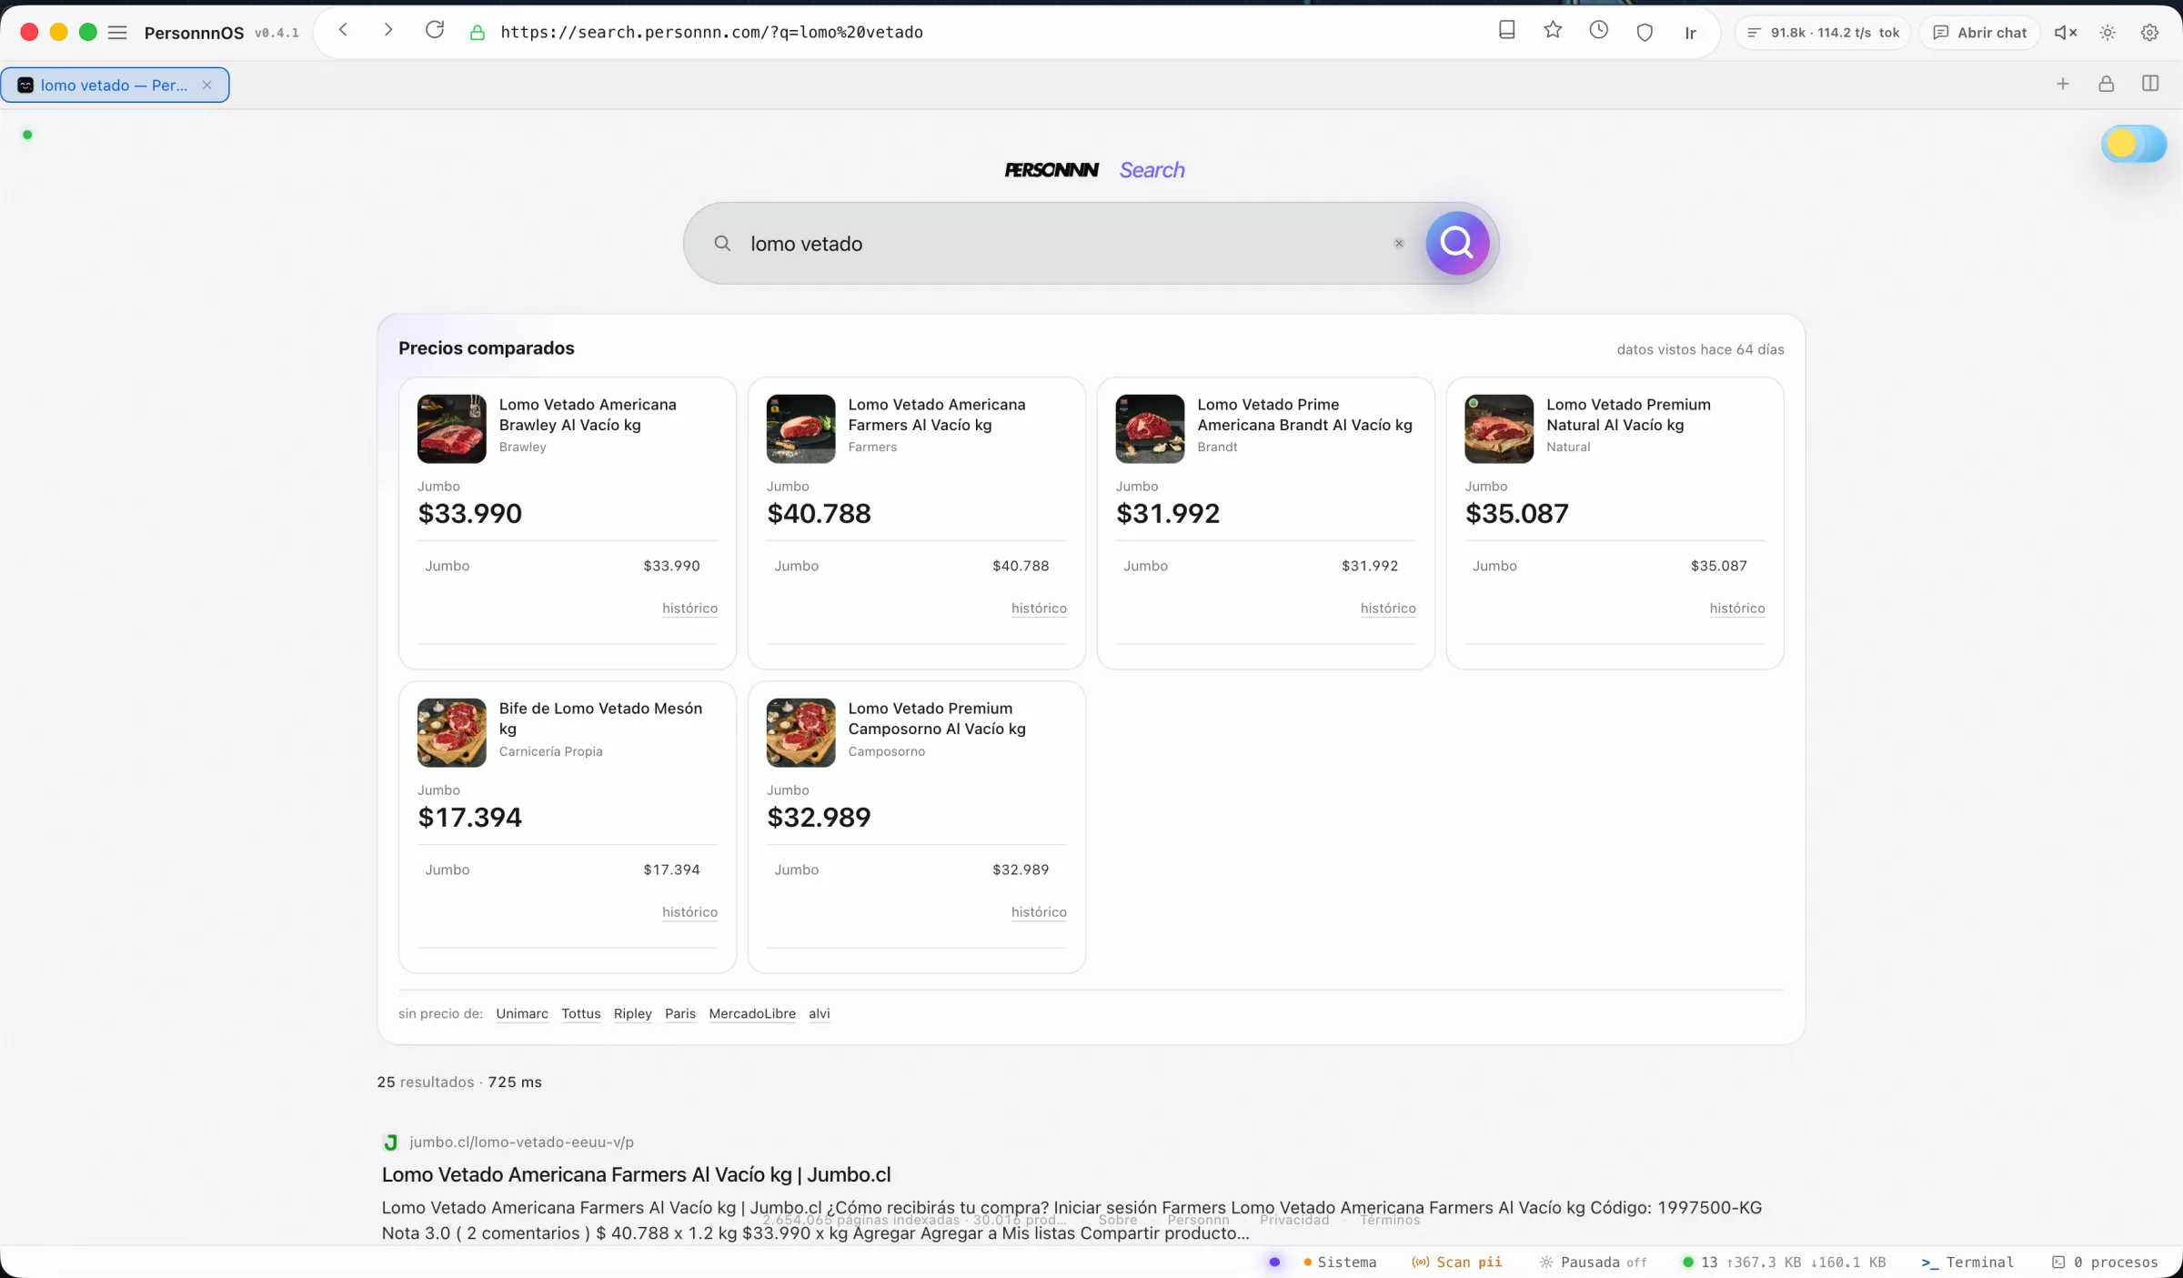Open histórico for the Brandt product
This screenshot has height=1278, width=2183.
(1388, 609)
